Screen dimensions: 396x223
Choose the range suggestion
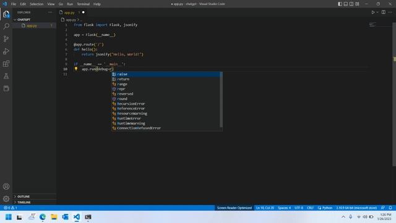coord(166,84)
